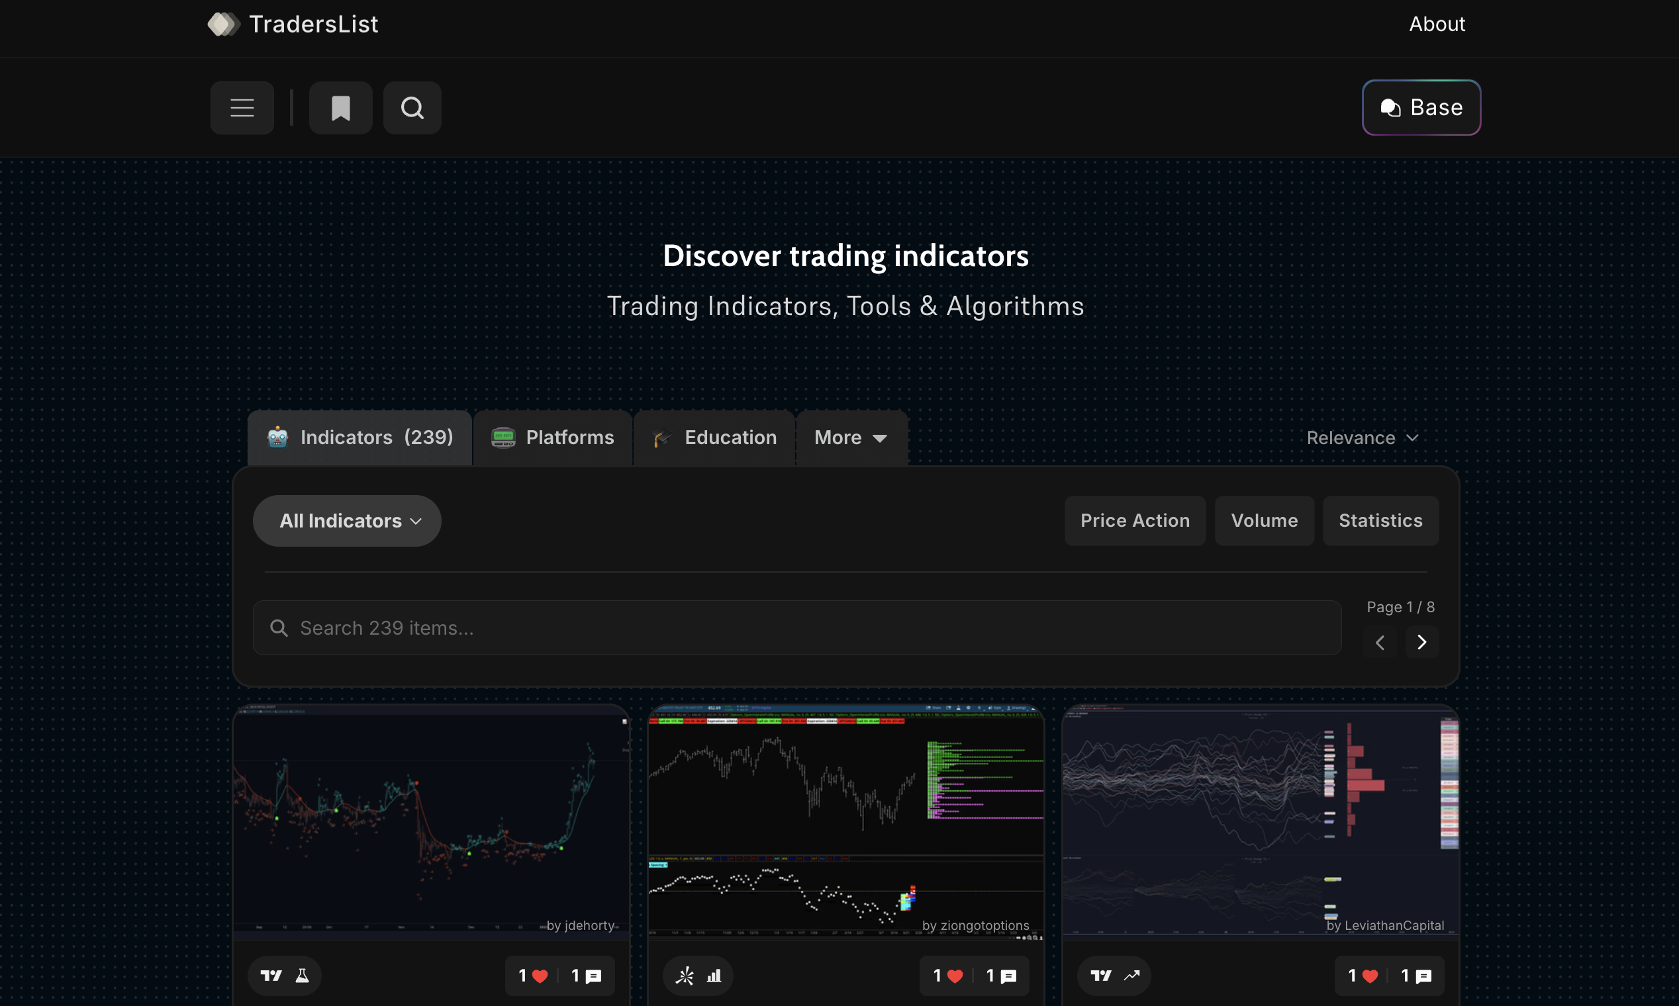The image size is (1679, 1006).
Task: Click the TradersList brand name
Action: click(313, 24)
